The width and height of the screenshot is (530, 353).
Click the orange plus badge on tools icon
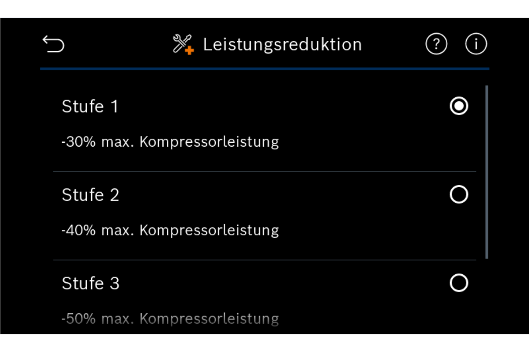pyautogui.click(x=190, y=50)
